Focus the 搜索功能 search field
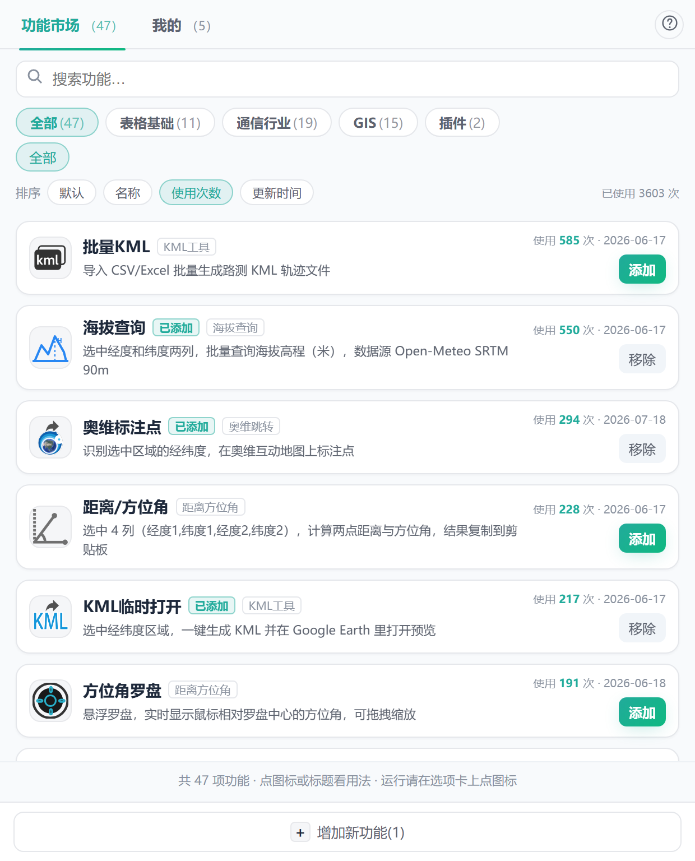 347,79
